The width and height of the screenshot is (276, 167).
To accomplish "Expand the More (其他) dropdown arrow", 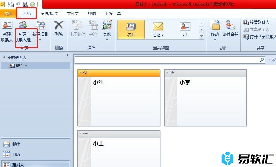I will pos(107,40).
